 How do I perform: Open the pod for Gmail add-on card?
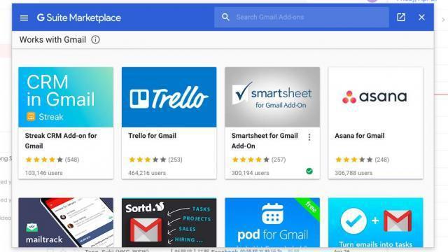click(272, 223)
